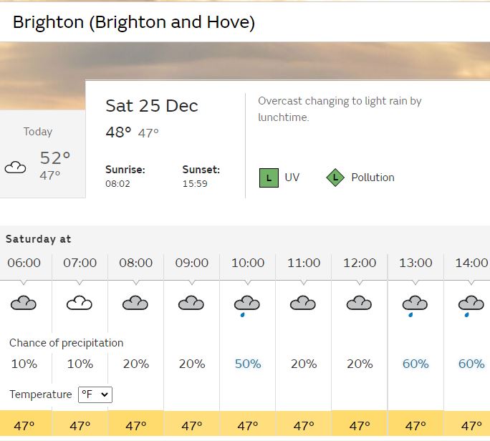Screen dimensions: 490x441
Task: Click the 09:00 overcast cloud icon
Action: (x=191, y=303)
